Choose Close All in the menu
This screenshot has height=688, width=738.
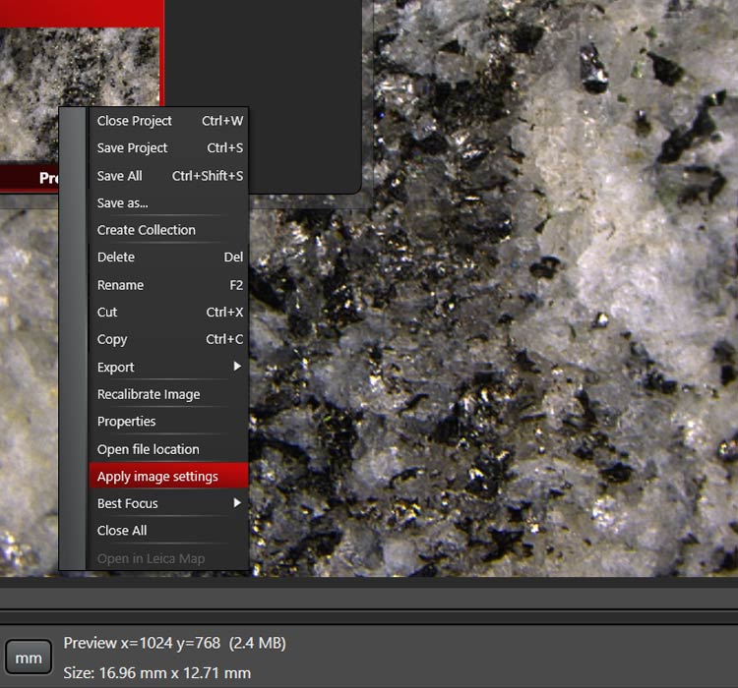click(122, 531)
